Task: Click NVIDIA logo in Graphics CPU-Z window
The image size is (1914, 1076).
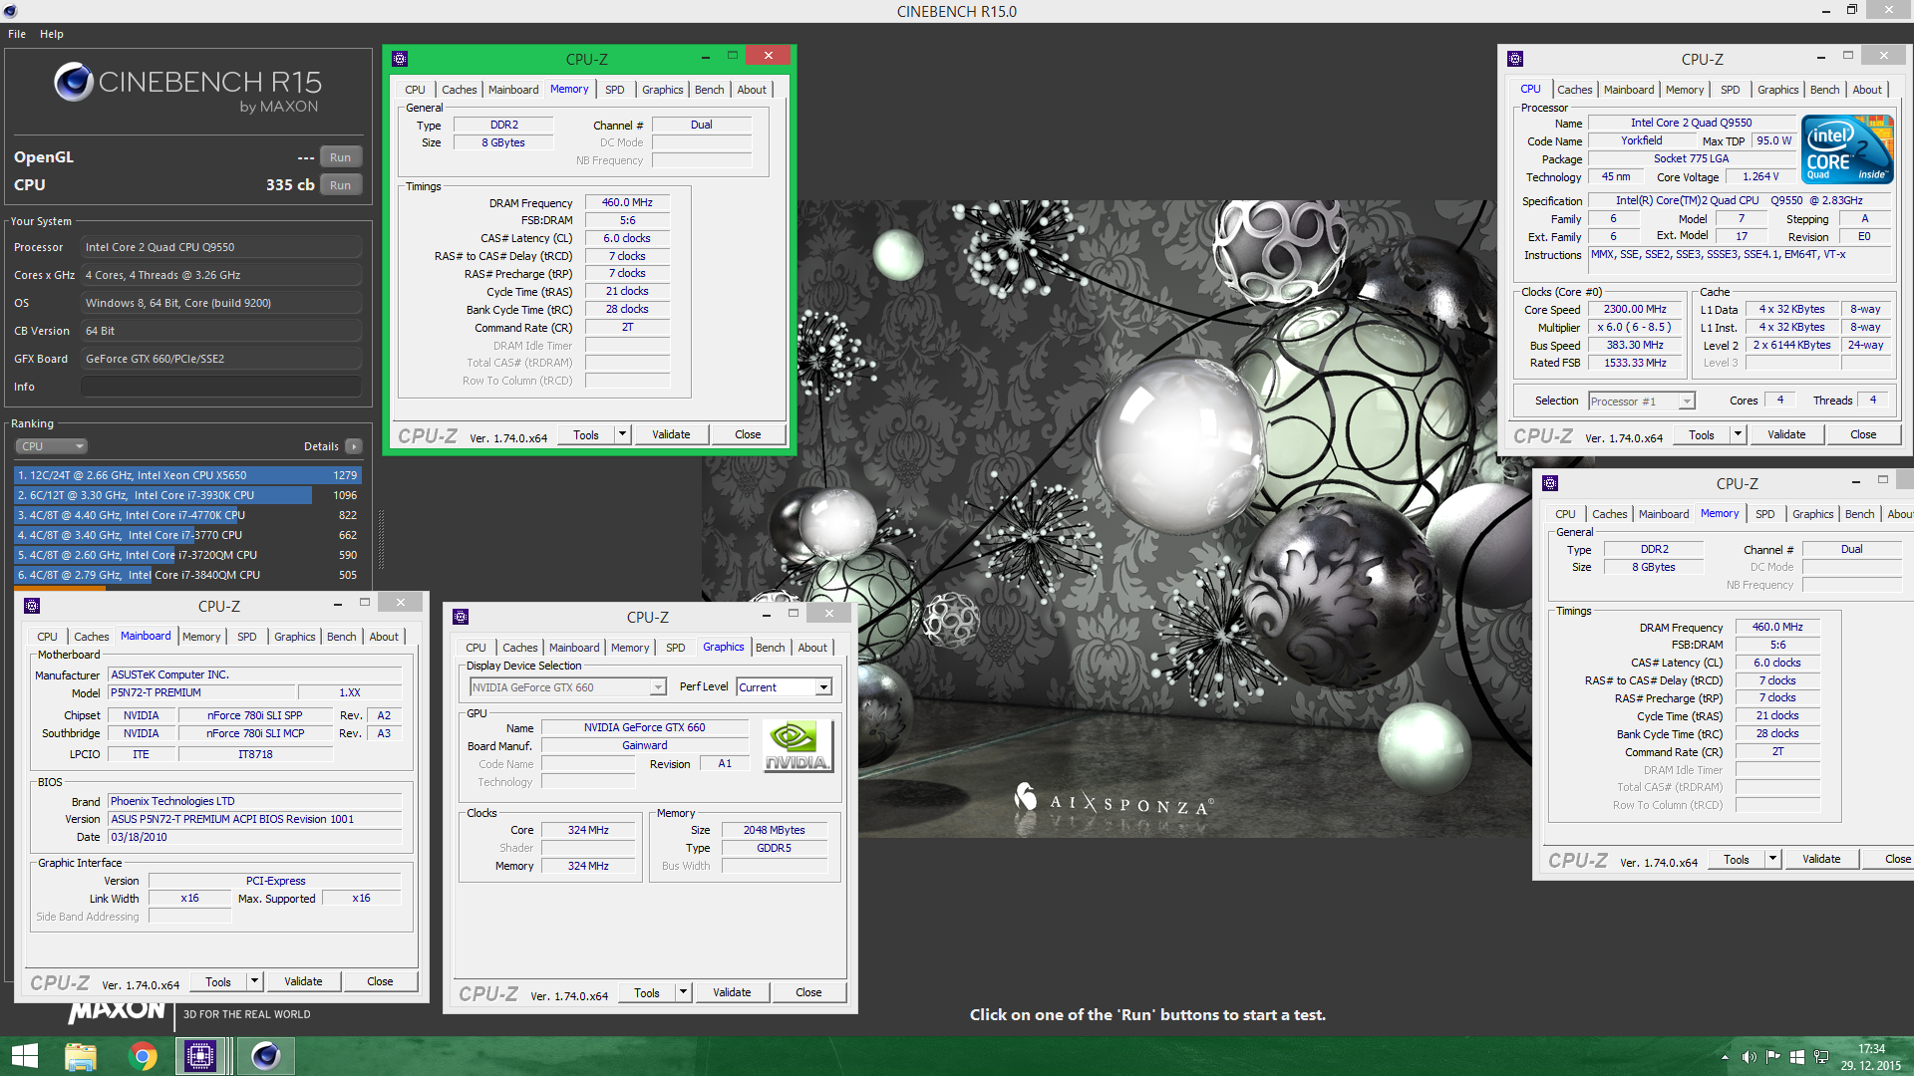Action: click(x=797, y=746)
